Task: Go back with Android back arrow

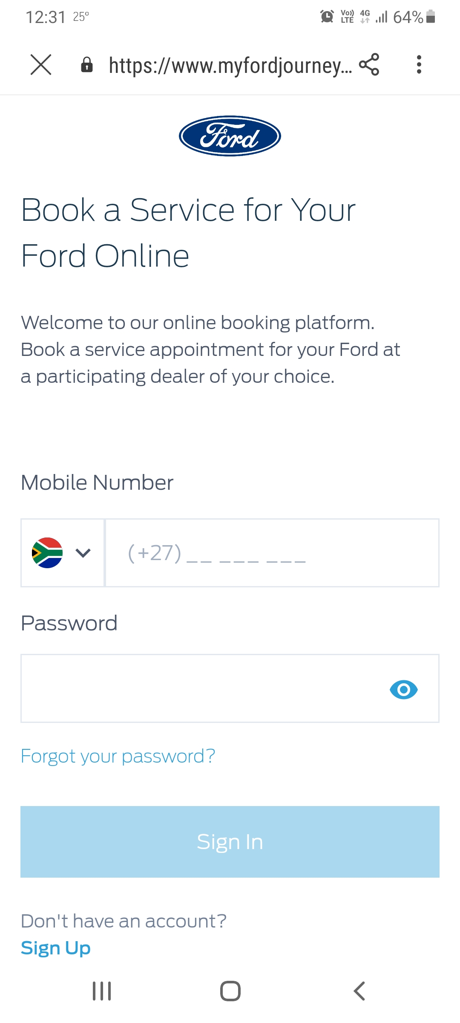Action: (359, 991)
